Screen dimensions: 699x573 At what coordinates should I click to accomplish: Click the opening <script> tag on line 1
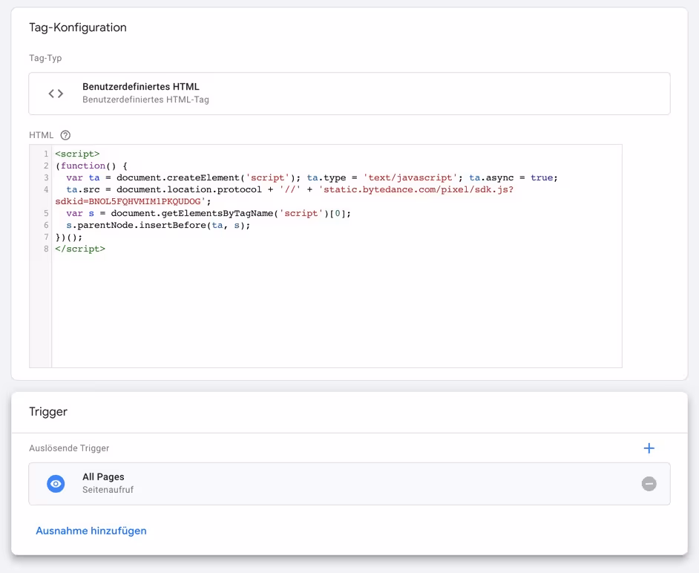pos(77,154)
